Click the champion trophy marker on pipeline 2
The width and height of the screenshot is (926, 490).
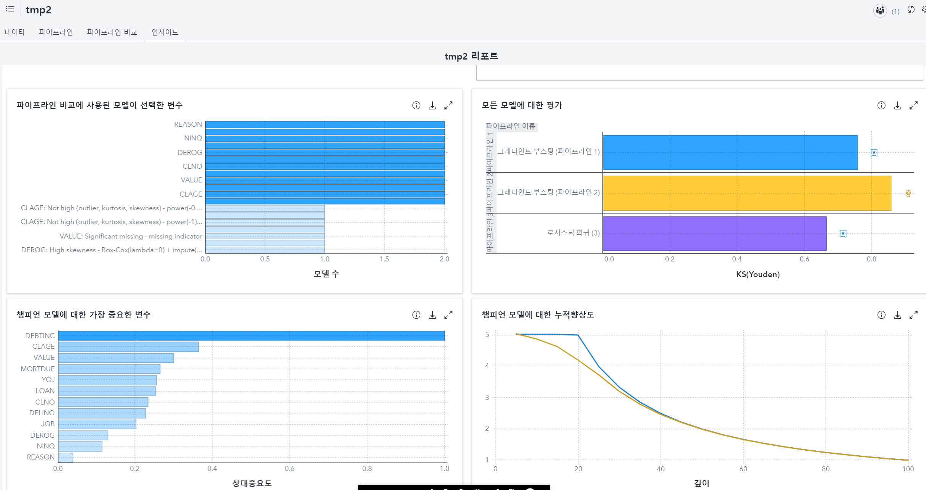coord(908,193)
